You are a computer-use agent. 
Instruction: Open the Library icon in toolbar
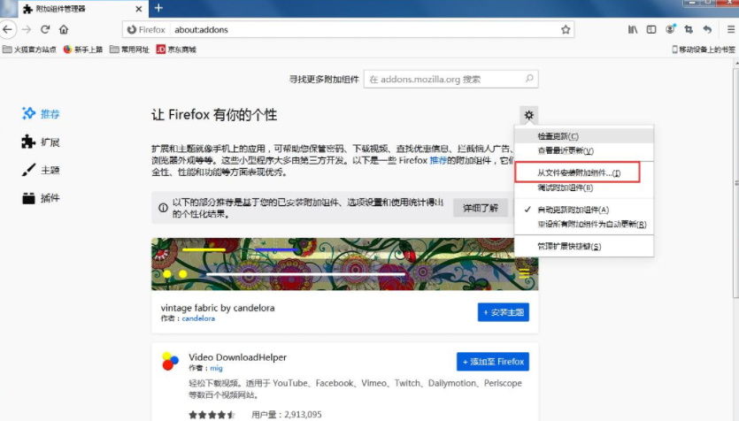coord(633,29)
